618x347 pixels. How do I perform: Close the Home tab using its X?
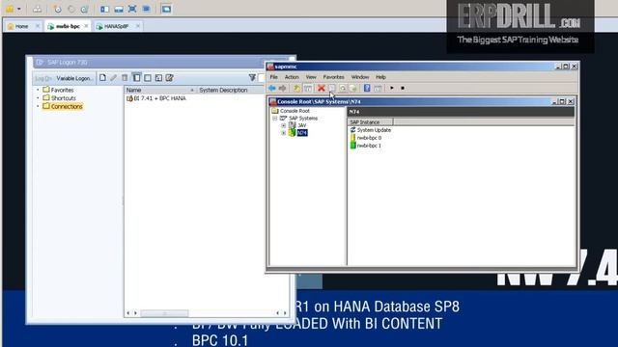tap(38, 26)
